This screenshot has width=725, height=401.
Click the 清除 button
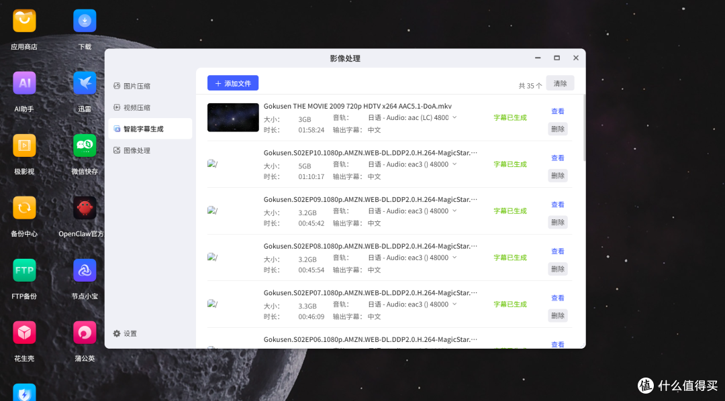click(x=560, y=83)
